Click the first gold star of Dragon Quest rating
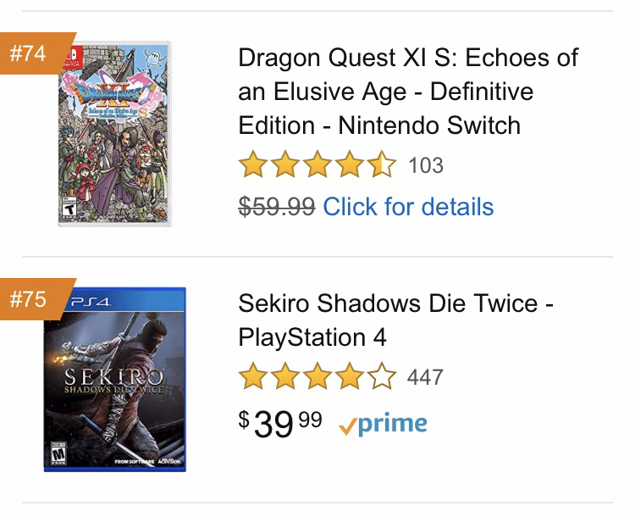This screenshot has width=635, height=517. pos(252,165)
